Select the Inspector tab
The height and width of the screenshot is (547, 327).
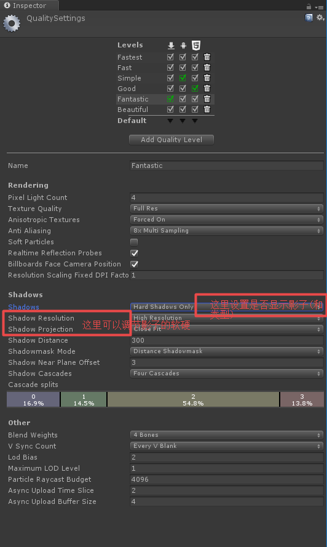click(30, 6)
